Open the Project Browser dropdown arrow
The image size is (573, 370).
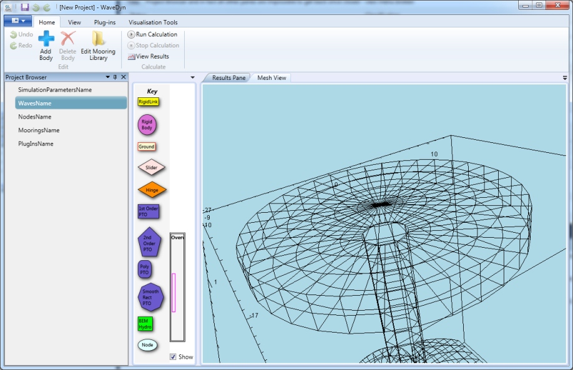tap(107, 77)
